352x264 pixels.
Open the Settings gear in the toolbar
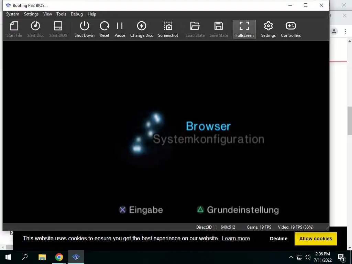(x=268, y=29)
